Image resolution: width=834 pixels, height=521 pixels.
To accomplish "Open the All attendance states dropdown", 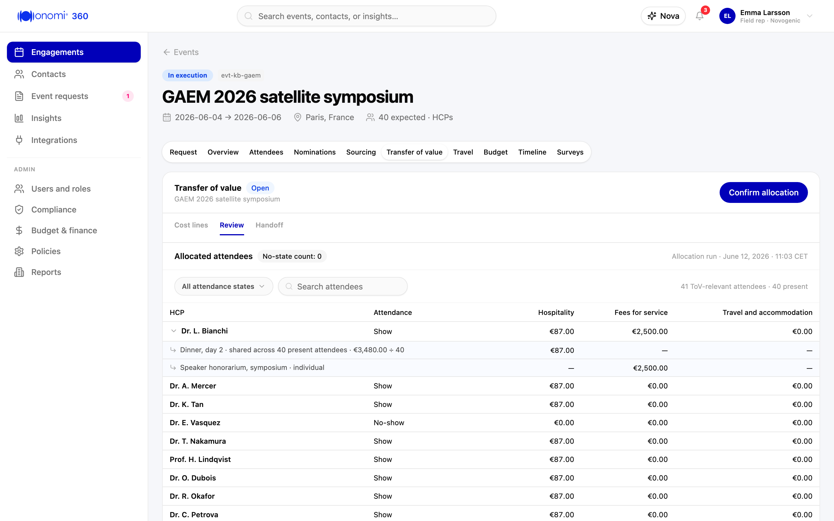I will (x=224, y=286).
